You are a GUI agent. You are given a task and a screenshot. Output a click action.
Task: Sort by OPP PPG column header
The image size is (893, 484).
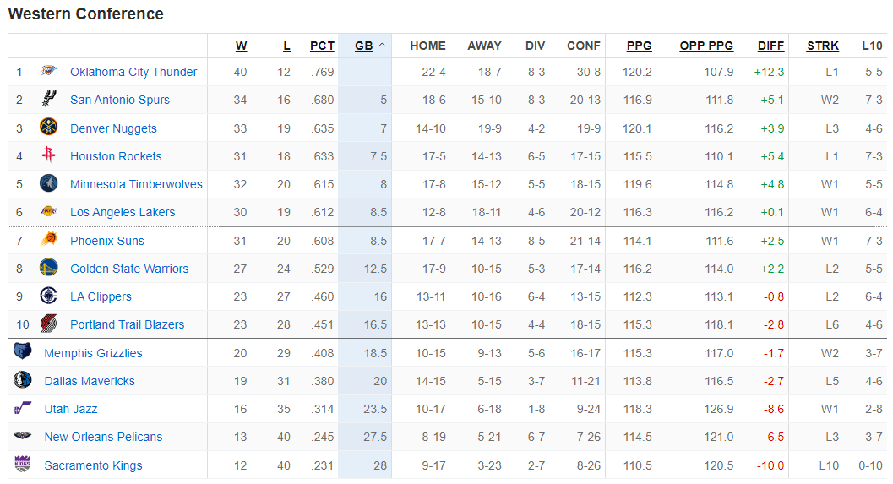pos(706,46)
